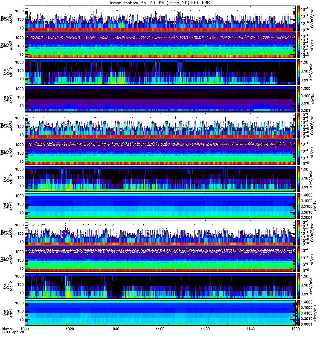320x341 pixels.
Task: Click the 'the fbk edc12' axis label
Action: coord(8,286)
